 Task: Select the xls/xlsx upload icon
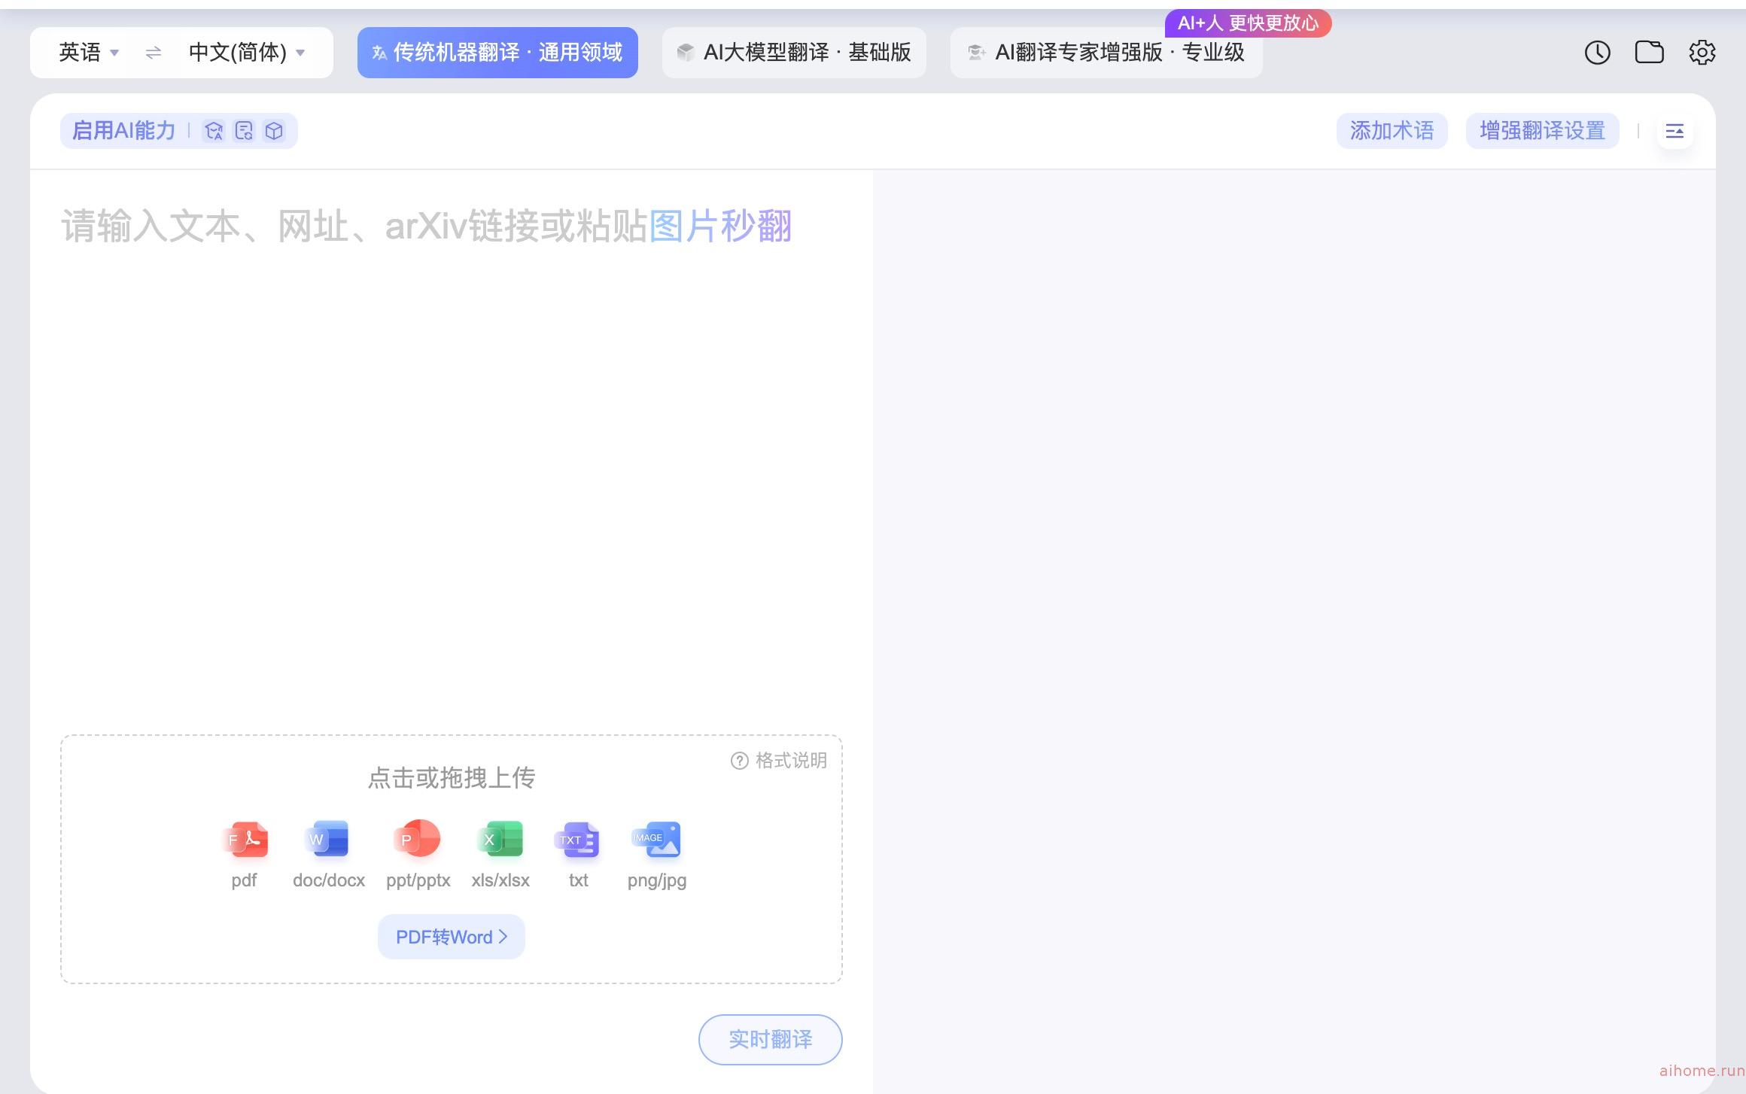pos(500,839)
